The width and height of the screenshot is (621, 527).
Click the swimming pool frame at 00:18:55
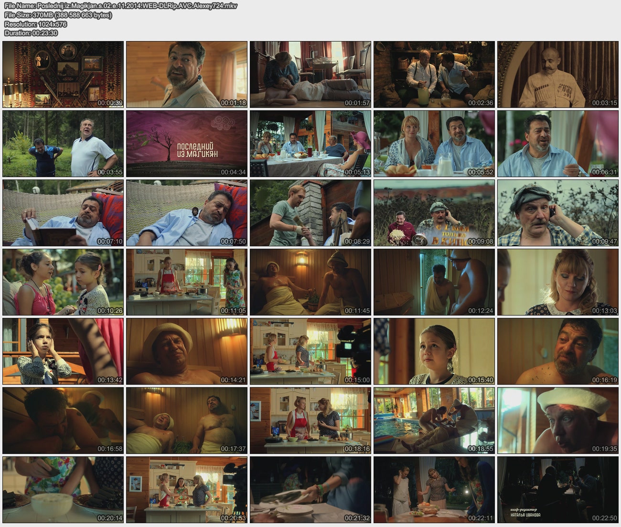click(434, 421)
